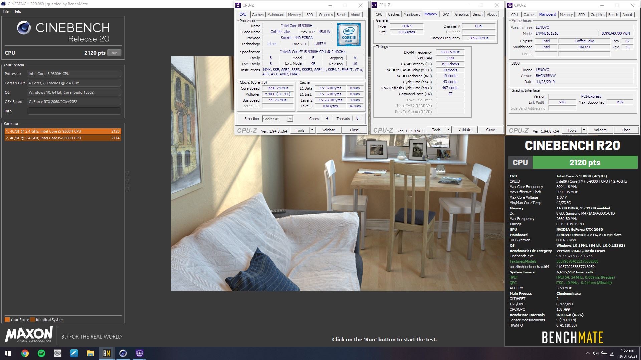
Task: Open the volume control in the tray
Action: click(x=596, y=353)
